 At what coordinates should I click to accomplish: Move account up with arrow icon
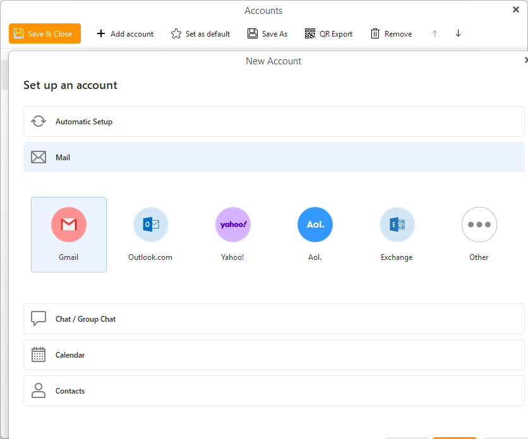click(435, 33)
